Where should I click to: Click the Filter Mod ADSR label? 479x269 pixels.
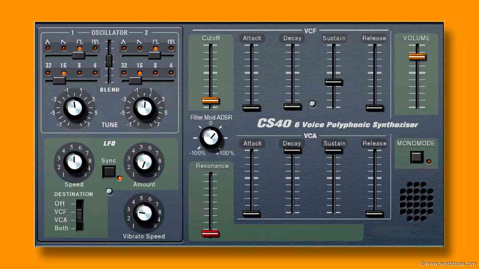211,117
